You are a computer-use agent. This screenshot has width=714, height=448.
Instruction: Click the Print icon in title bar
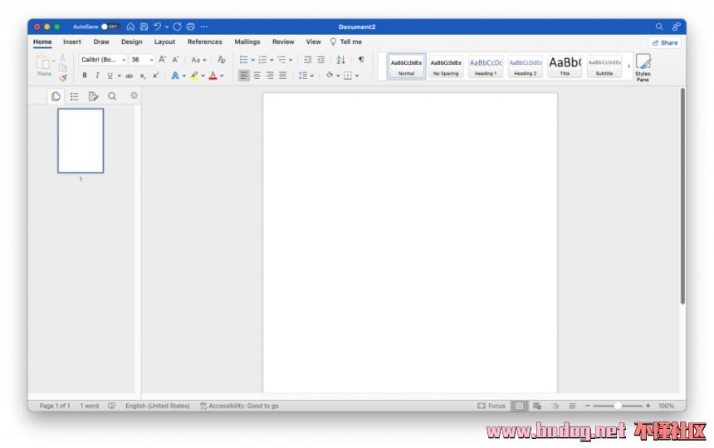[x=191, y=27]
